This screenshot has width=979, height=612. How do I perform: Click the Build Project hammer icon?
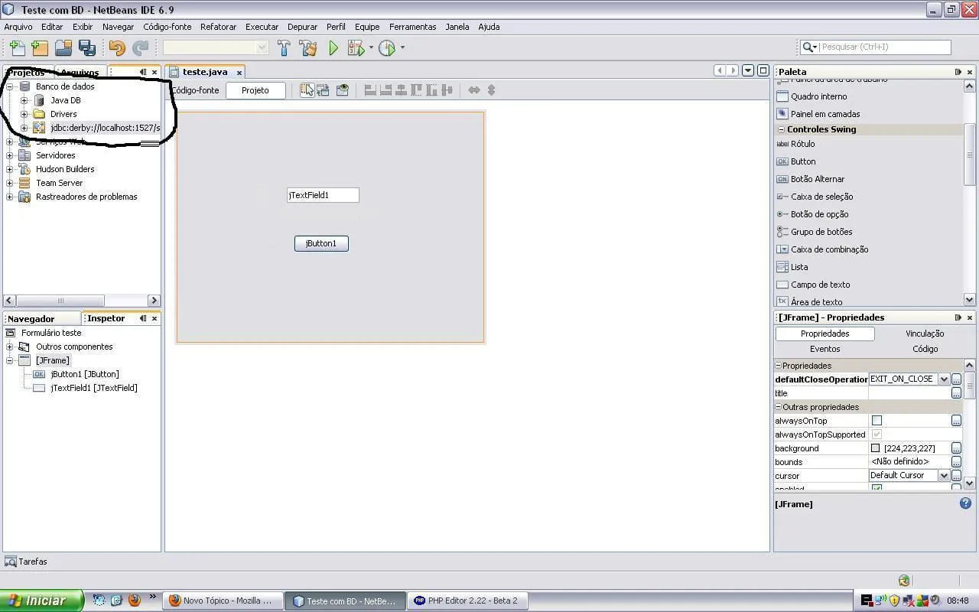(284, 48)
